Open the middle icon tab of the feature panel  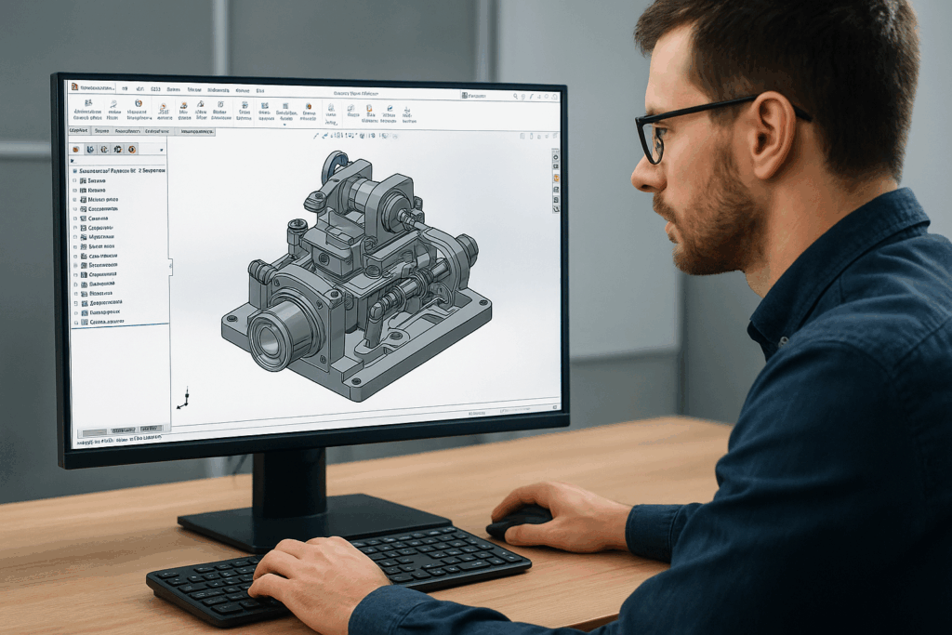point(104,149)
